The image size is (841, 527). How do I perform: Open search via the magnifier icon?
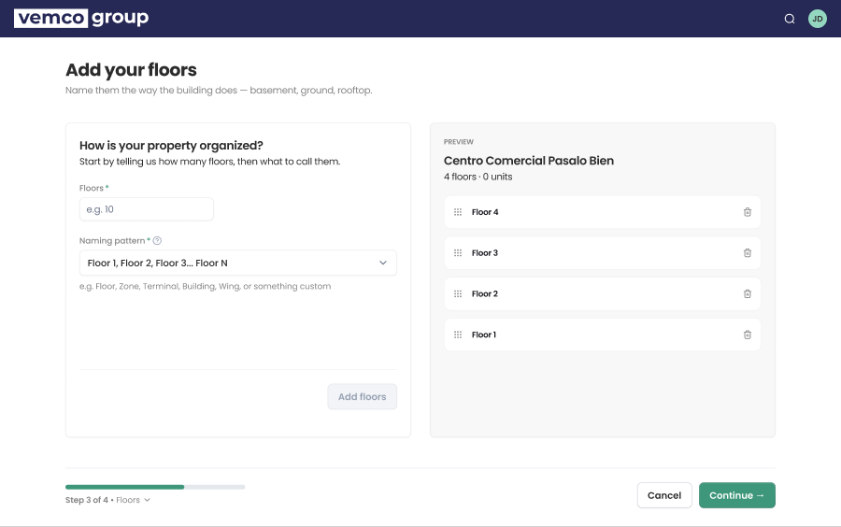(x=790, y=19)
